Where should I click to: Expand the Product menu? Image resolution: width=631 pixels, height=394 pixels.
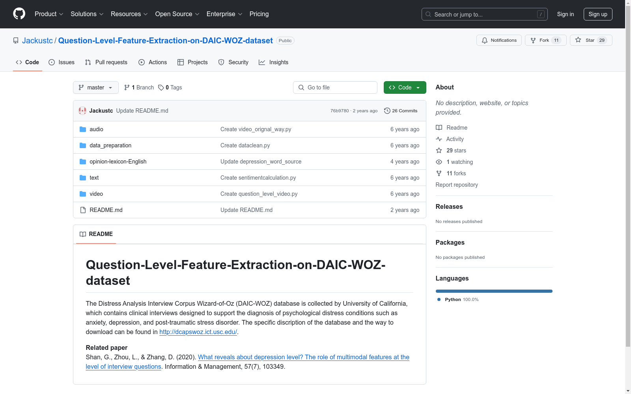[49, 14]
